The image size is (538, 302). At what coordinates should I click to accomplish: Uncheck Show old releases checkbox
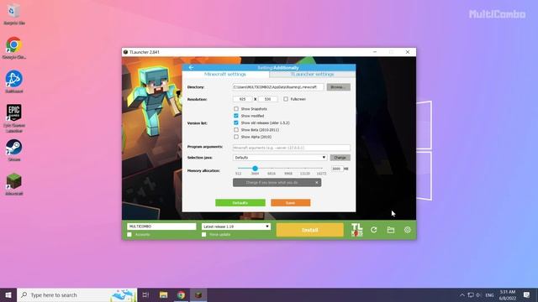(236, 122)
